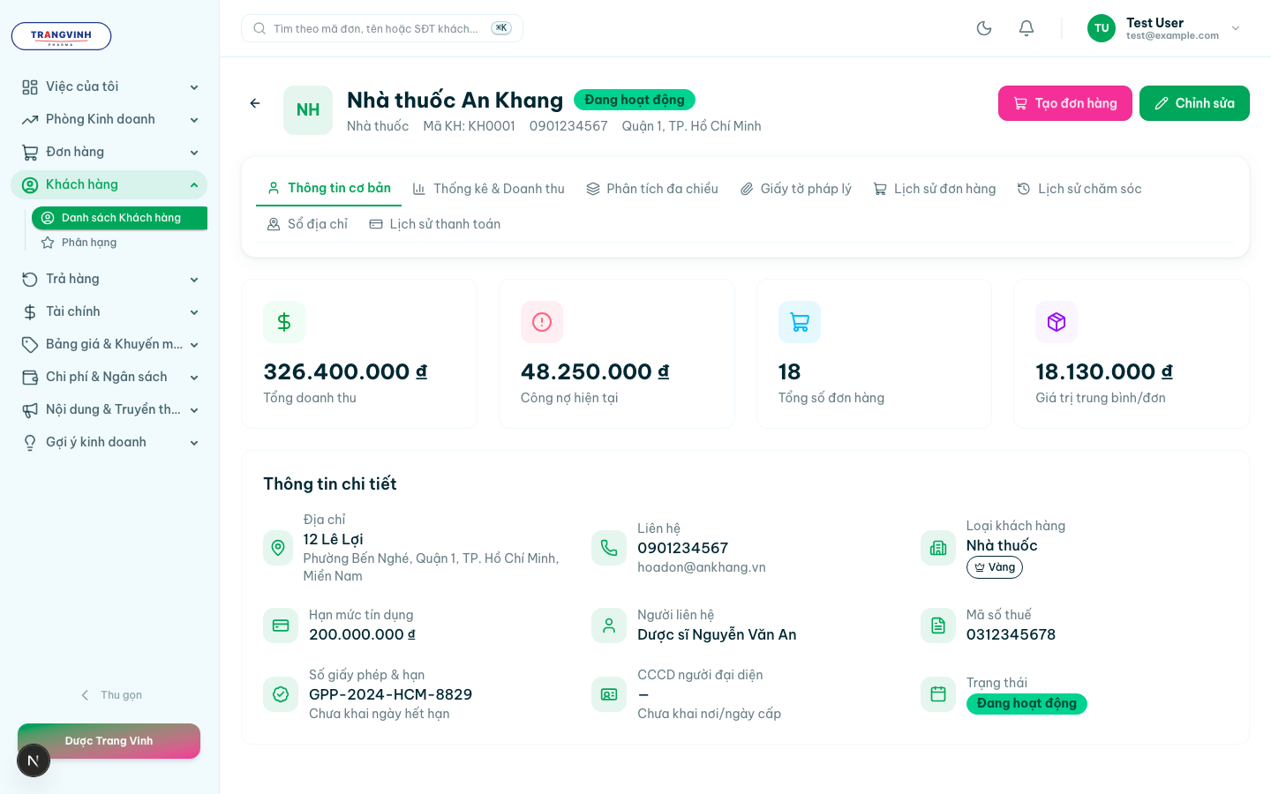Viewport: 1271px width, 794px height.
Task: Click the contact name Dược sĩ Nguyễn Văn An
Action: coord(717,634)
